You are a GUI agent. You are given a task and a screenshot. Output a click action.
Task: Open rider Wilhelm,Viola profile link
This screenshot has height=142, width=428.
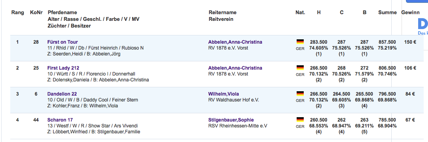(224, 94)
